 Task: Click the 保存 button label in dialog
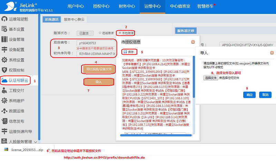(131, 52)
